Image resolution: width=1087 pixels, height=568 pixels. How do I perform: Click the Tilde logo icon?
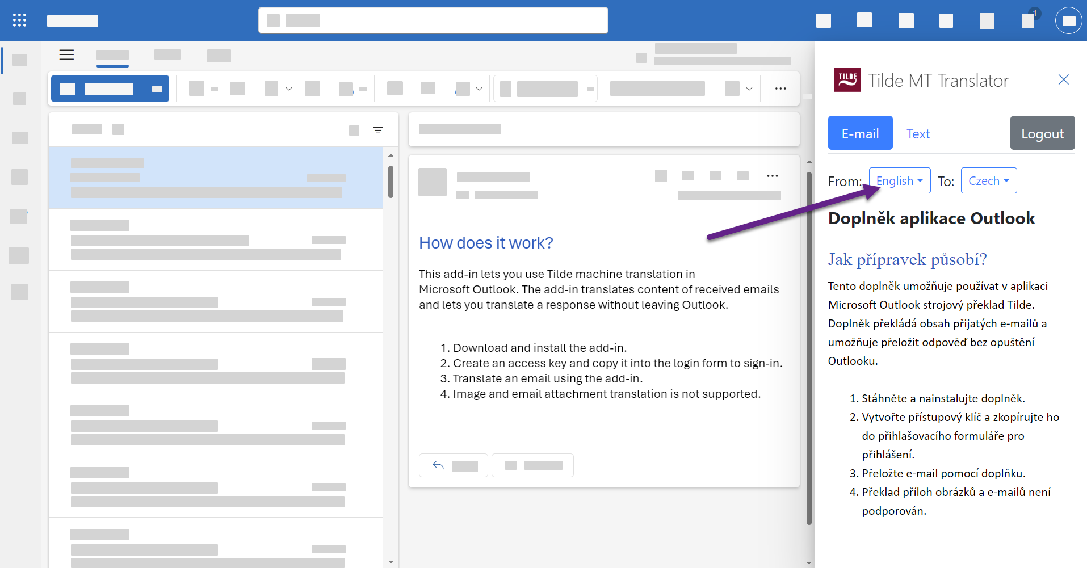click(847, 79)
